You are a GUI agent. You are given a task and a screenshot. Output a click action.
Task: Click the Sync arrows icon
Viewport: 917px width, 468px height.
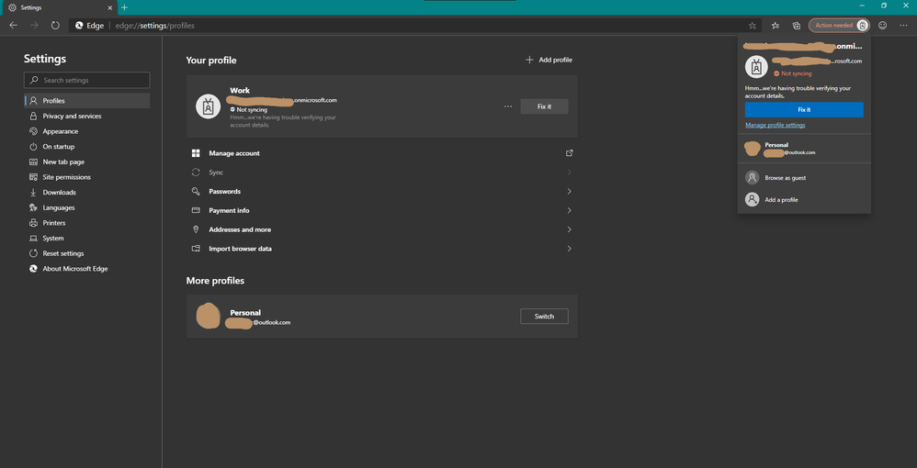tap(196, 173)
